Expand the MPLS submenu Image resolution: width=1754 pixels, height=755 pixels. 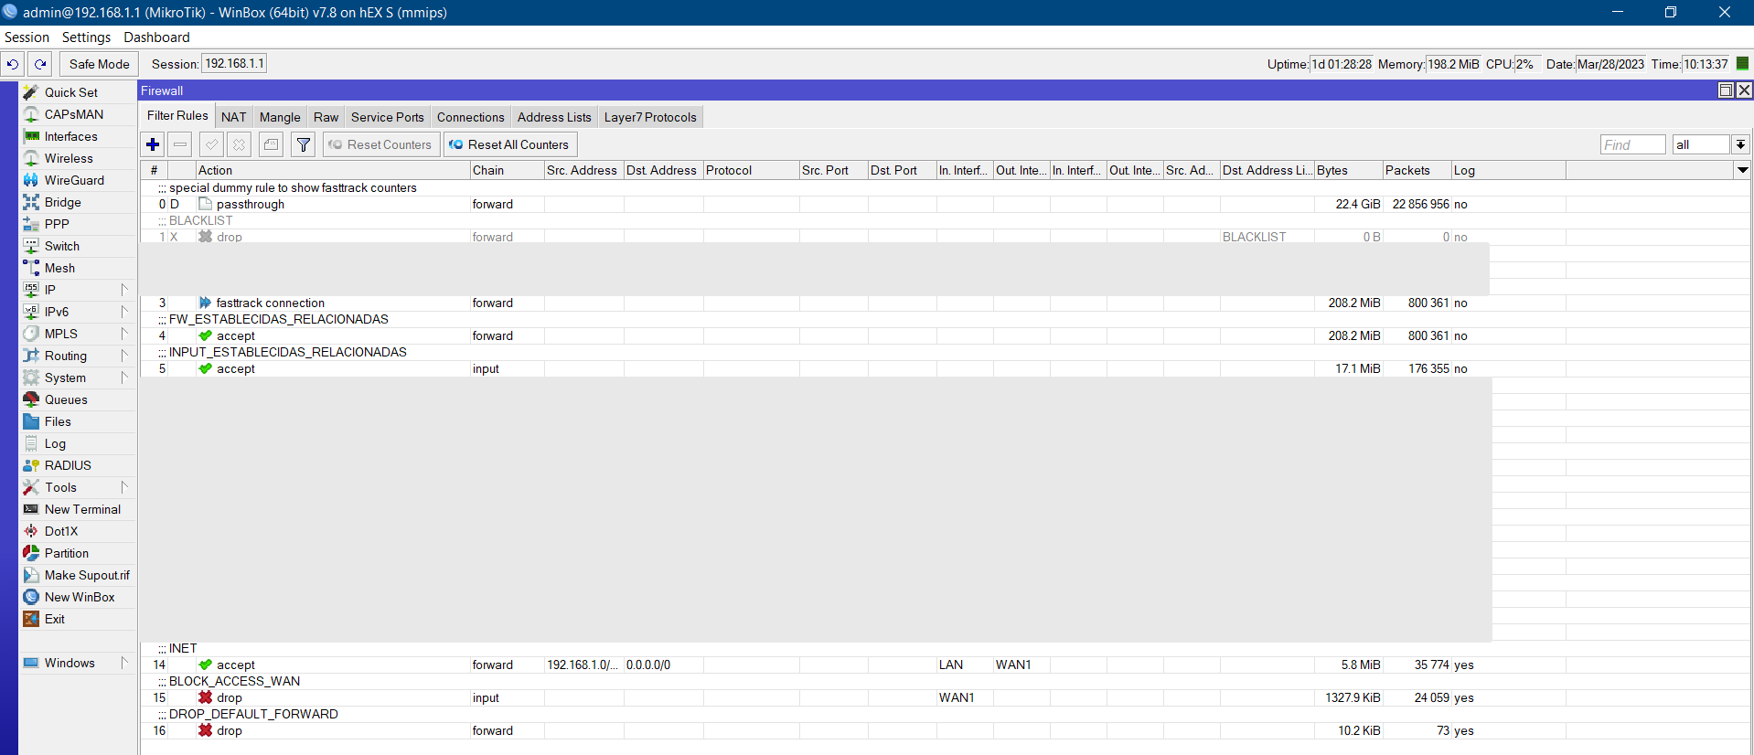pyautogui.click(x=78, y=334)
